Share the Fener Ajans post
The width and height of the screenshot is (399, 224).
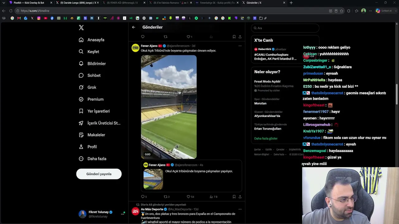pyautogui.click(x=240, y=197)
